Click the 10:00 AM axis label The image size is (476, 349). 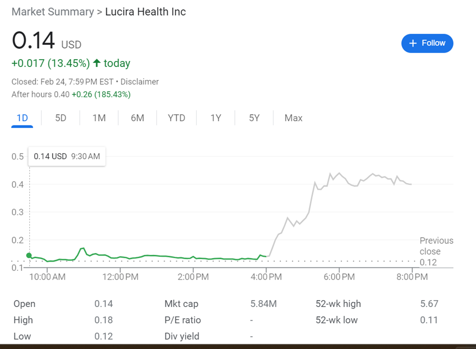47,277
